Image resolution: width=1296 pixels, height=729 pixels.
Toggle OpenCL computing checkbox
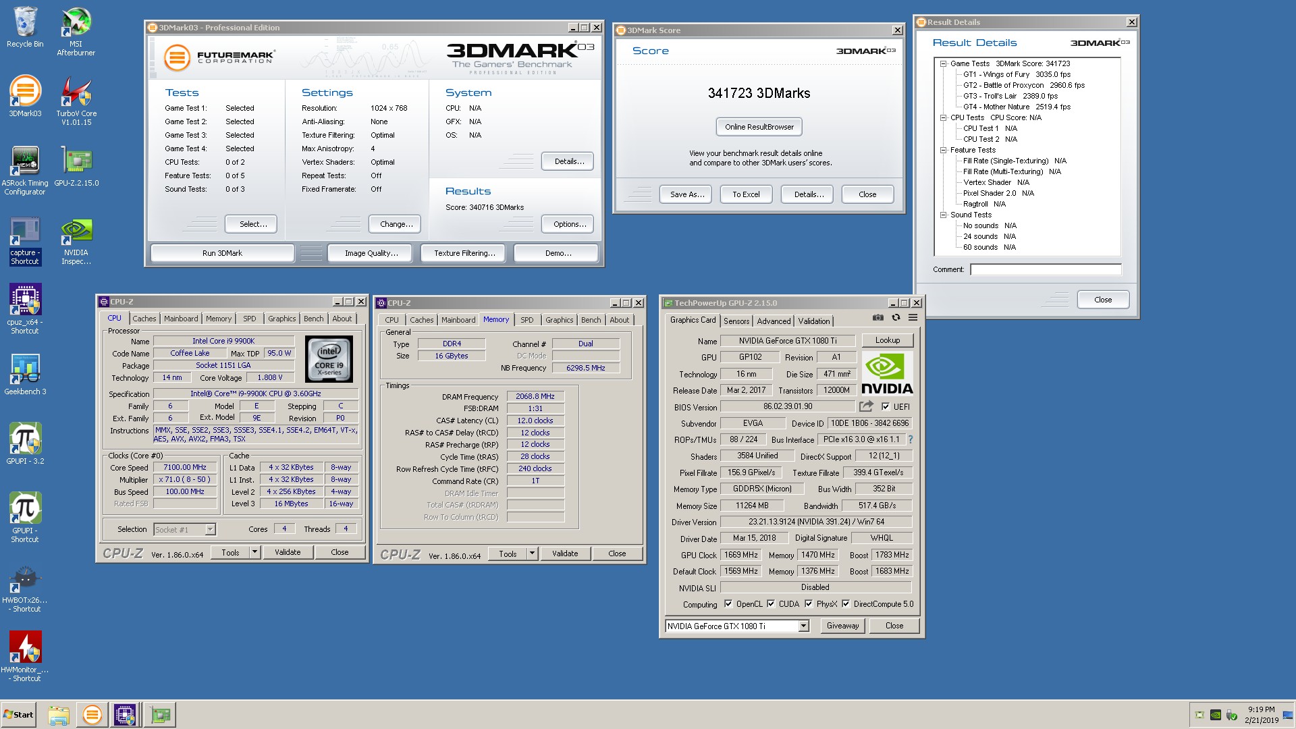pos(728,604)
